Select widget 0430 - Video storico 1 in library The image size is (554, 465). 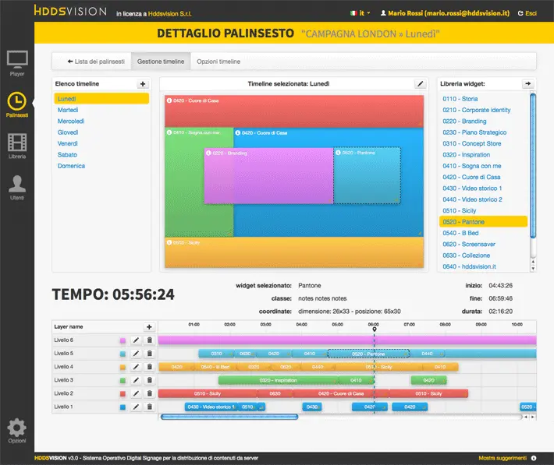[472, 188]
